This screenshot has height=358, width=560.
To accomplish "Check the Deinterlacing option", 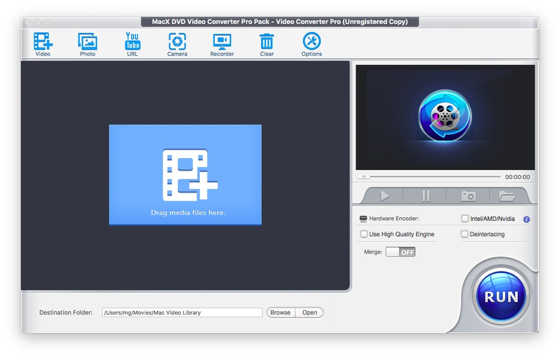I will click(465, 234).
